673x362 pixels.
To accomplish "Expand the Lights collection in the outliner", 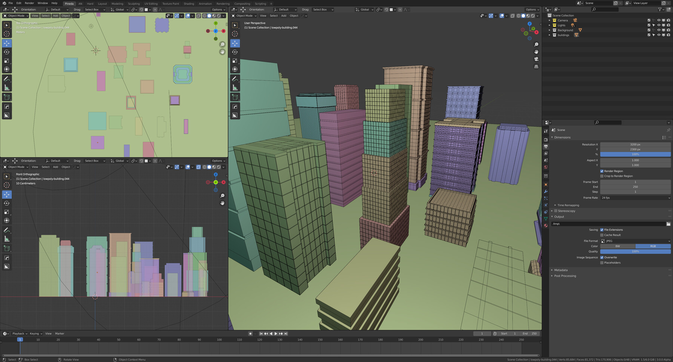I will coord(550,25).
